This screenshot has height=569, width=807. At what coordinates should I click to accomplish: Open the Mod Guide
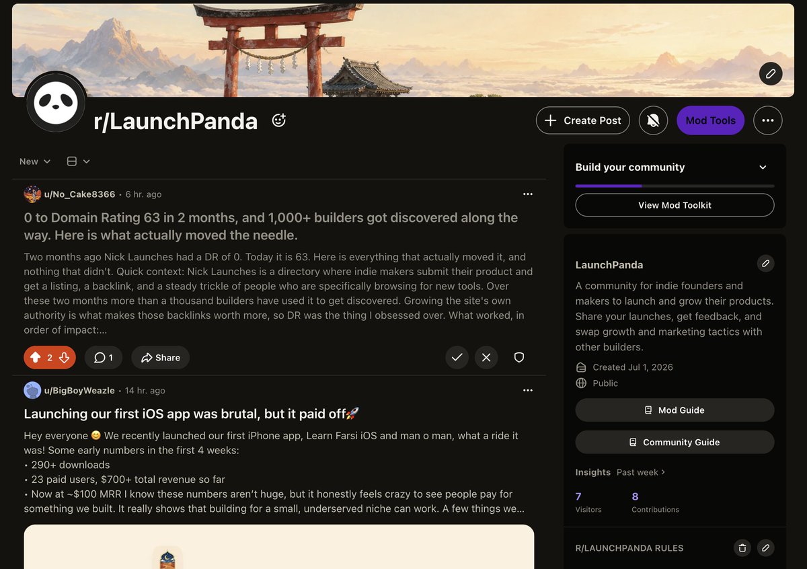(x=675, y=410)
